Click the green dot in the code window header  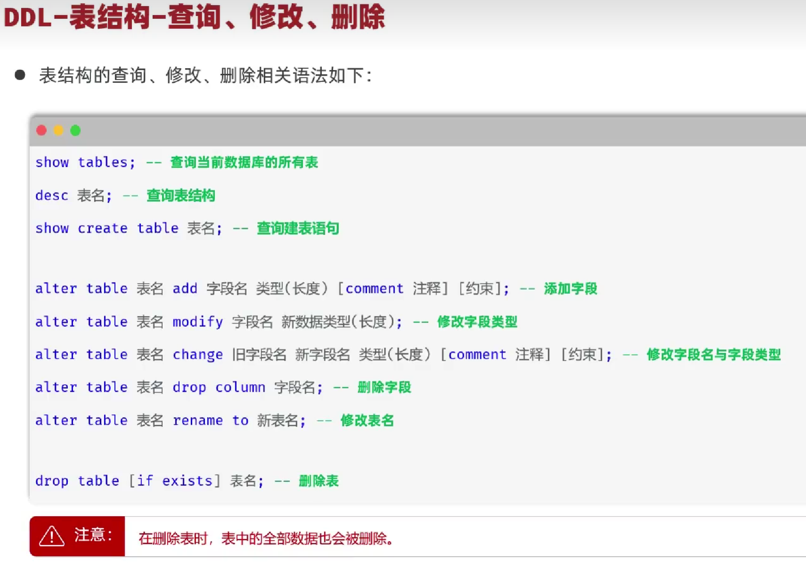[75, 130]
